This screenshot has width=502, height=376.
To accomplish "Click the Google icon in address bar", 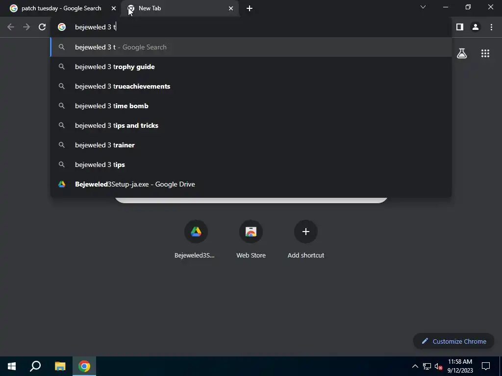I will point(62,27).
